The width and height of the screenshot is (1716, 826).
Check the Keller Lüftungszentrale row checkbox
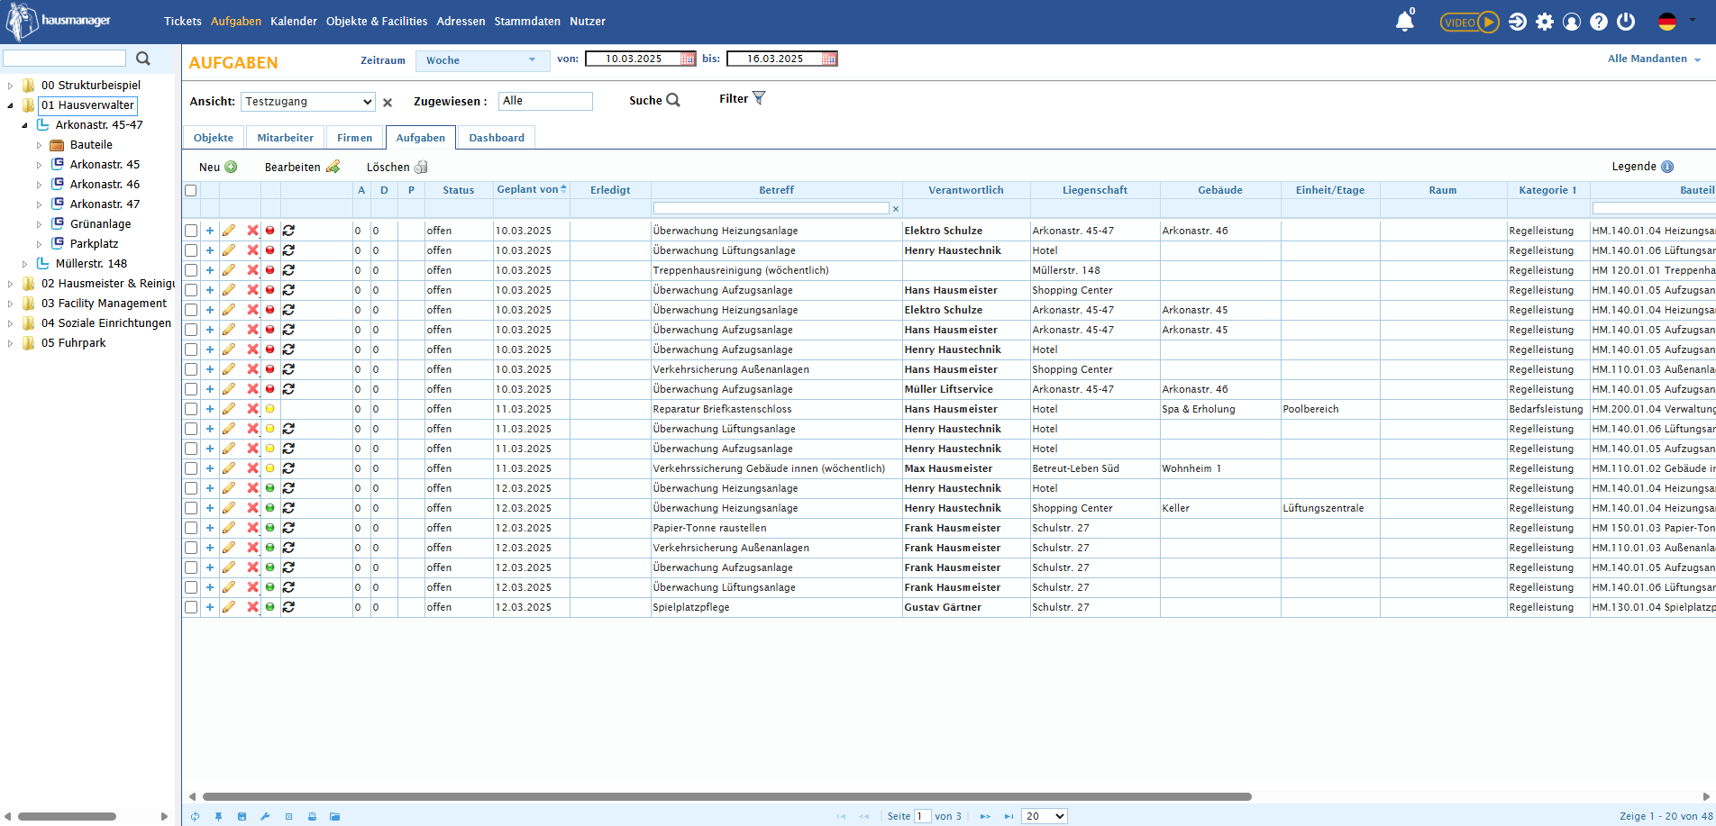pos(191,508)
